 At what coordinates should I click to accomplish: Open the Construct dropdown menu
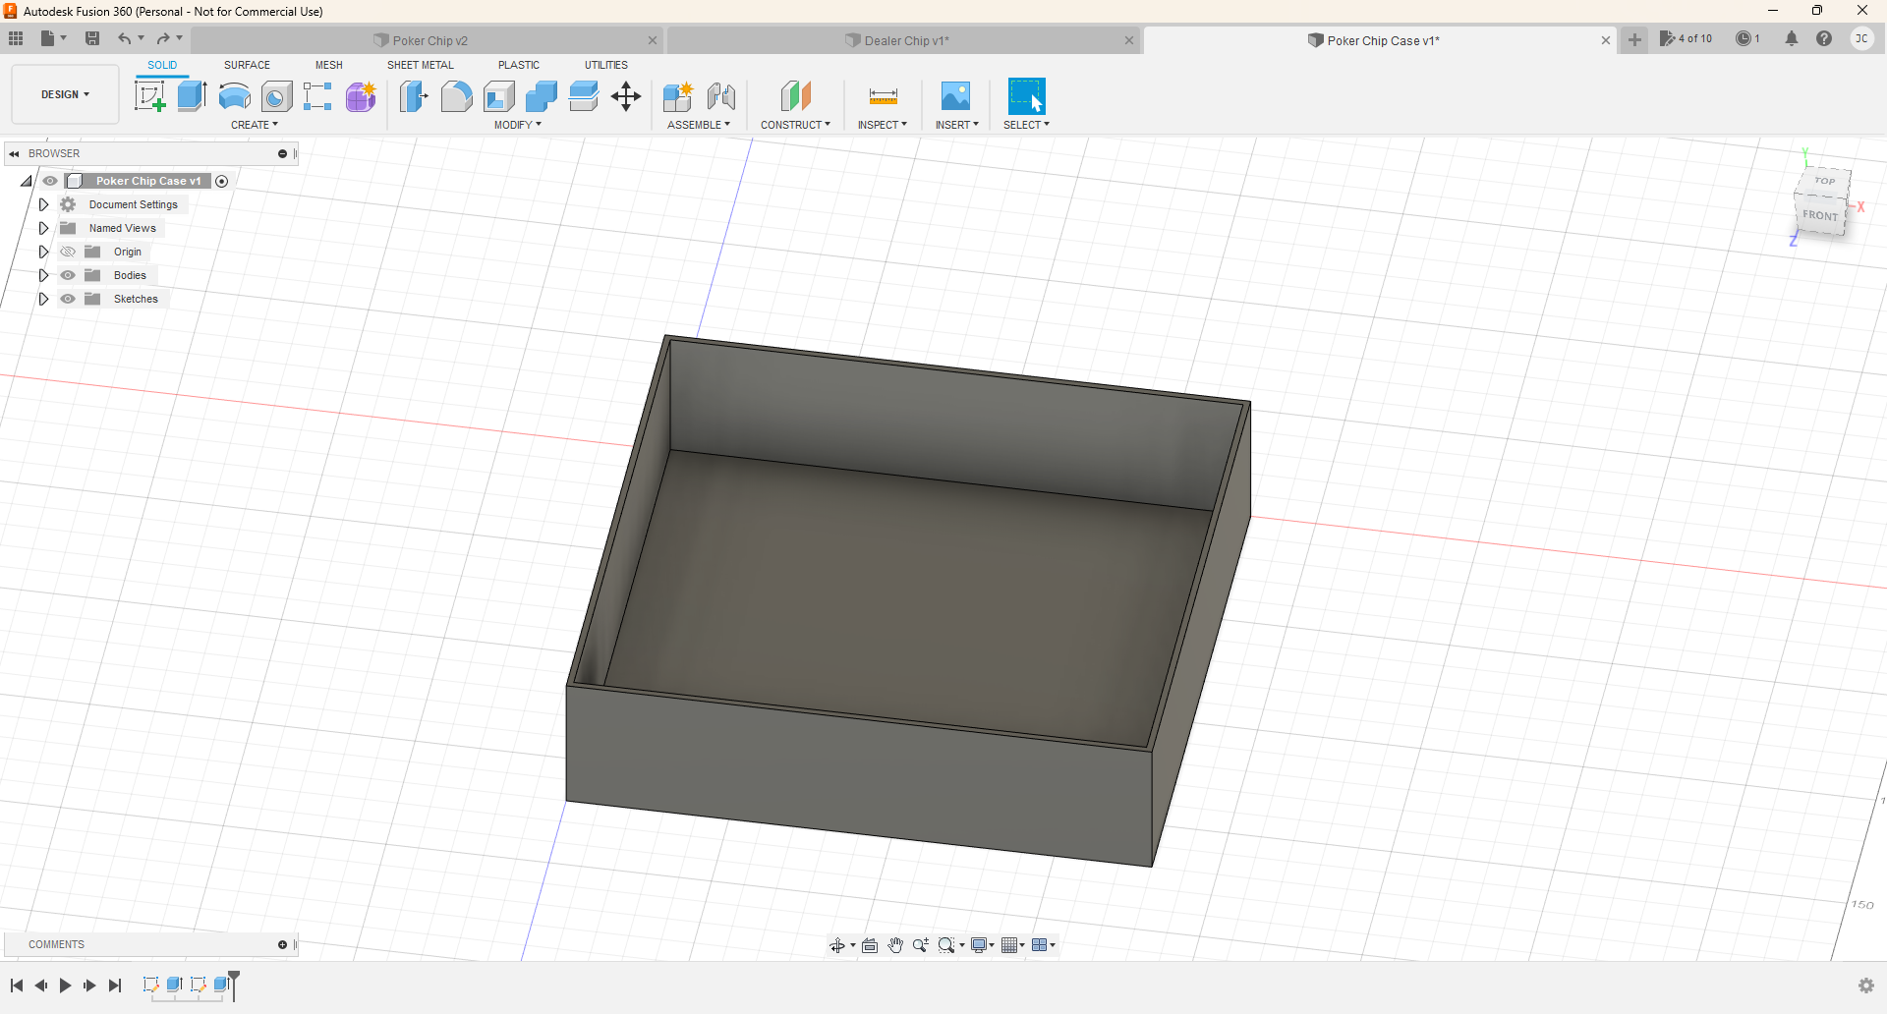795,125
